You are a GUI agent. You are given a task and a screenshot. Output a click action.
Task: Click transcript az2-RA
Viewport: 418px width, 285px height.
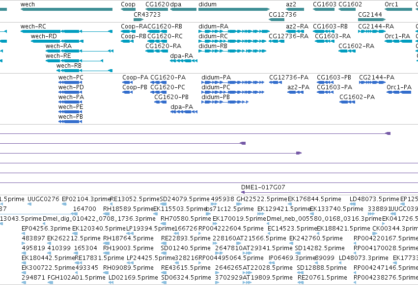(x=295, y=31)
